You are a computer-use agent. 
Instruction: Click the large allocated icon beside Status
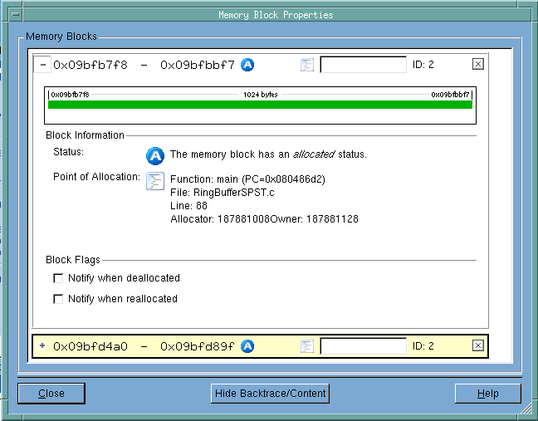pos(155,155)
